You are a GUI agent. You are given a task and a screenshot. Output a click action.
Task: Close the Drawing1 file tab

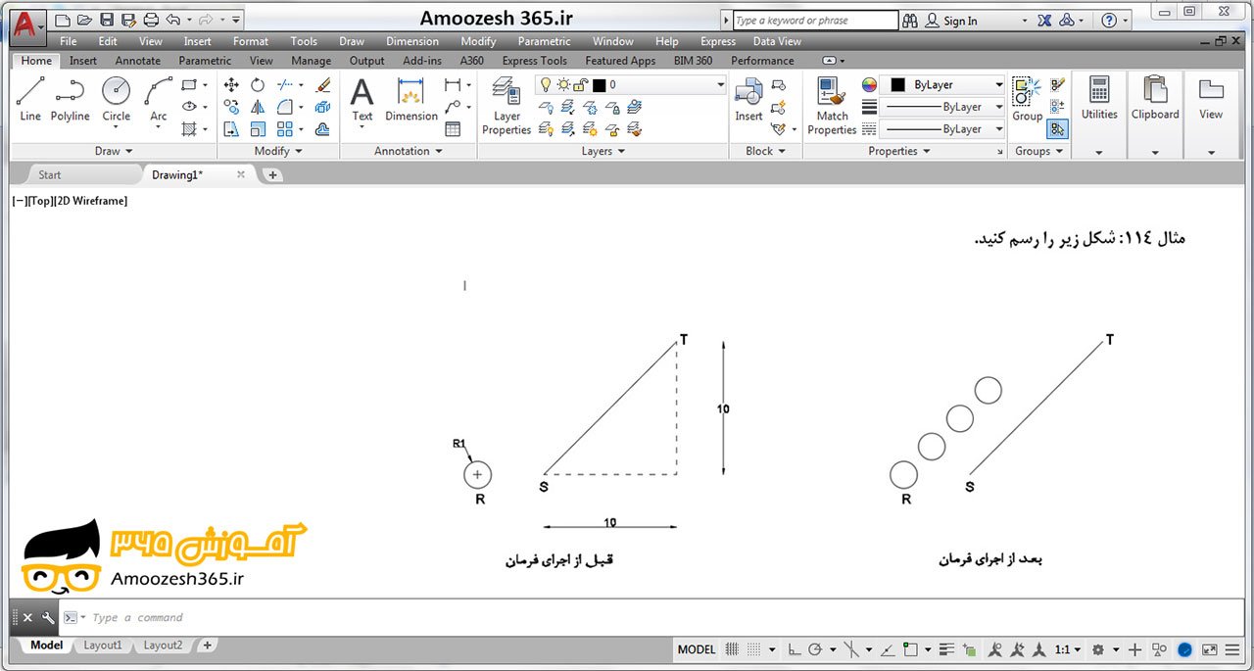(x=241, y=174)
